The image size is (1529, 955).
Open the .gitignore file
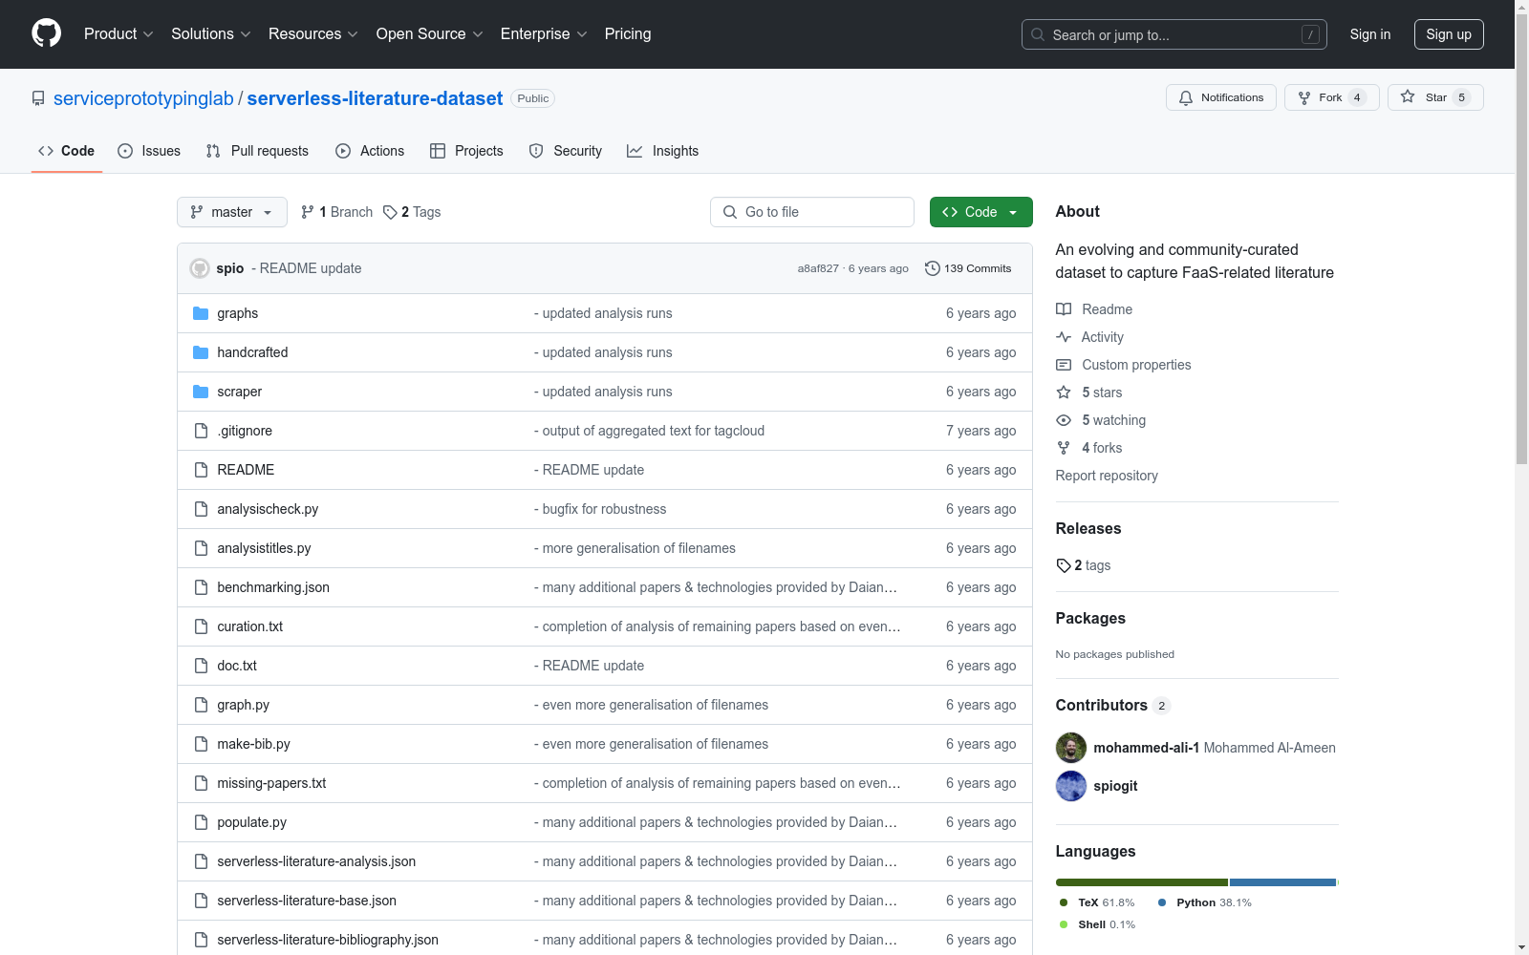245,431
